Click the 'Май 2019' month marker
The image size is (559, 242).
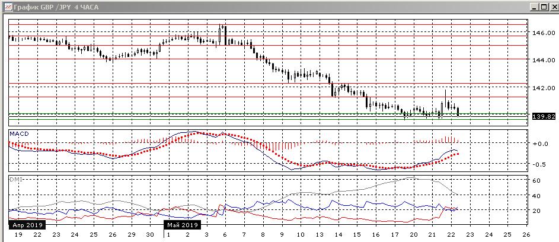pyautogui.click(x=183, y=225)
